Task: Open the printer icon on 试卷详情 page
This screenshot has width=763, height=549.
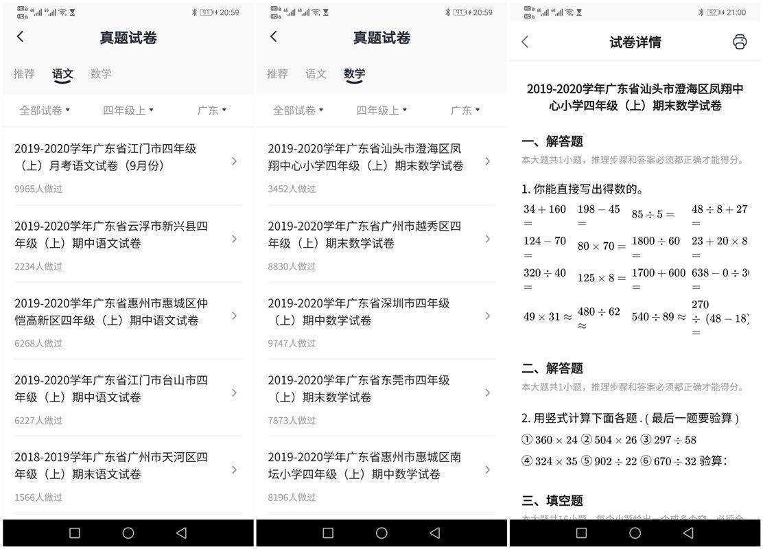Action: tap(740, 41)
